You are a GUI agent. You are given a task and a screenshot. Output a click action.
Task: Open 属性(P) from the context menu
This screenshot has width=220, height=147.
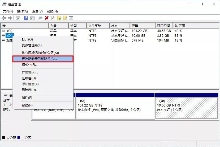[27, 98]
